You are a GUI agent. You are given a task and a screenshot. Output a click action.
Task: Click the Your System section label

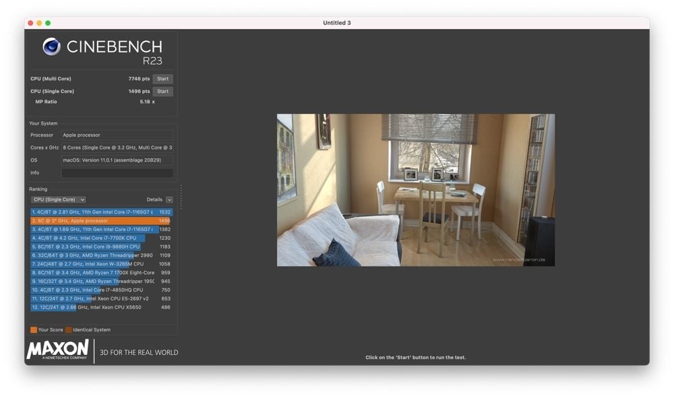click(x=43, y=124)
